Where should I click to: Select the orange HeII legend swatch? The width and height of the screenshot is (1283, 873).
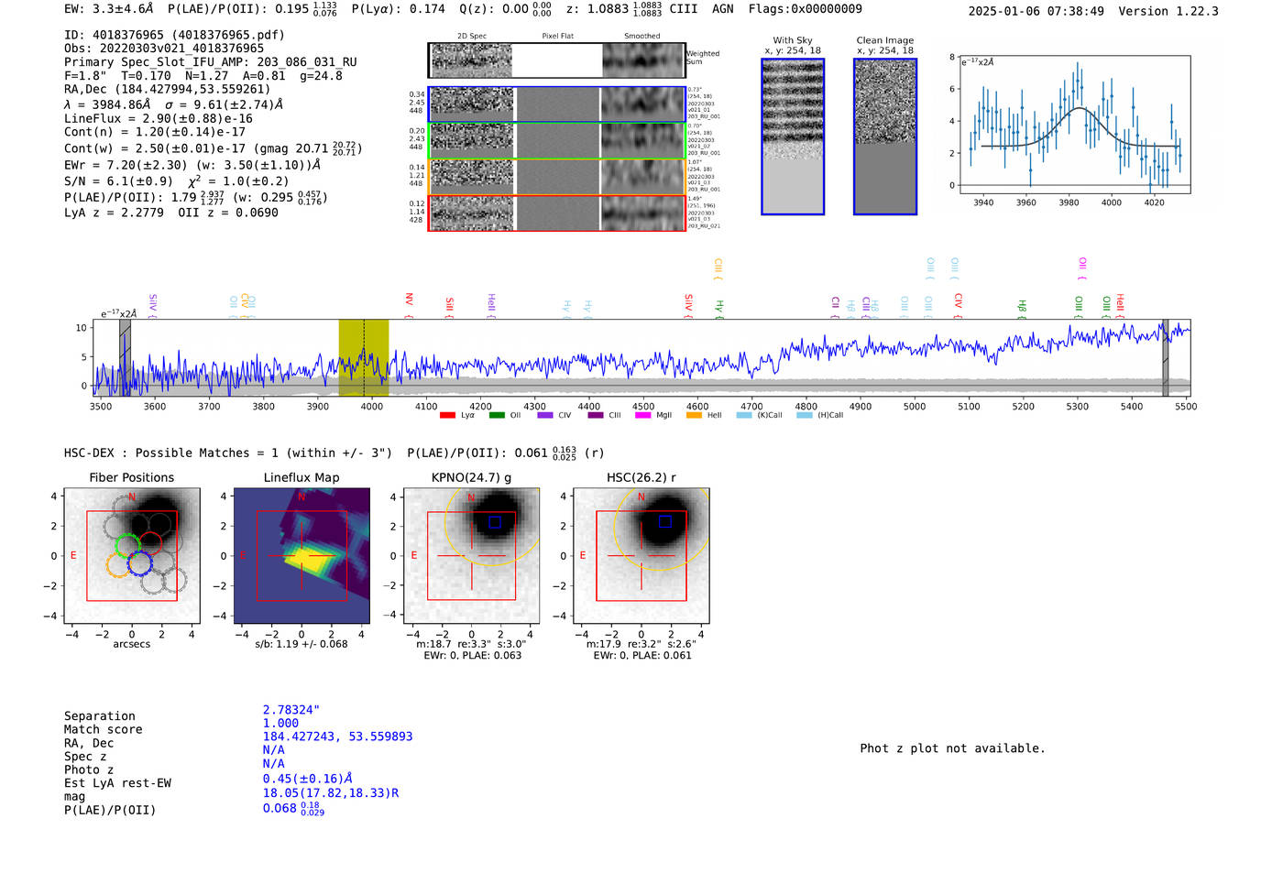pos(694,415)
